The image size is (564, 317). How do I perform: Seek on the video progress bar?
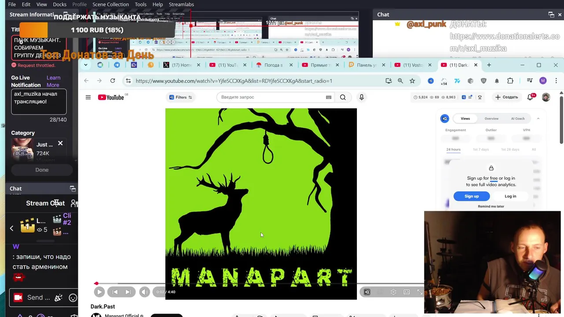[260, 284]
